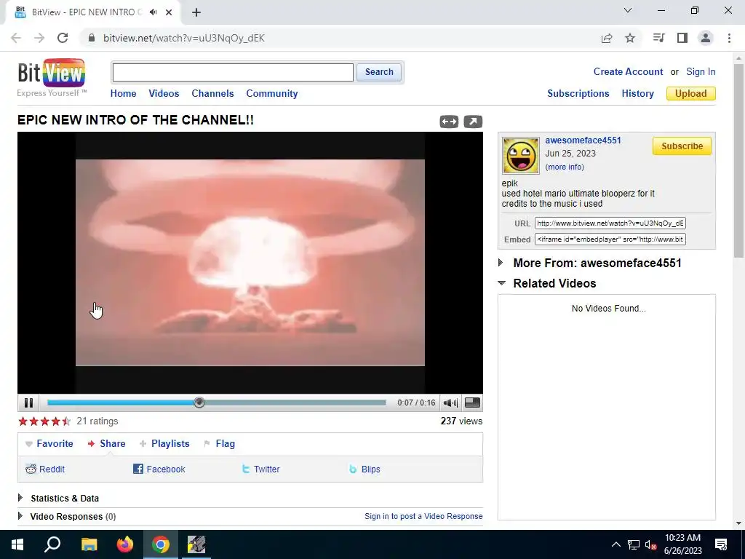
Task: Click Create Account link
Action: coord(628,72)
